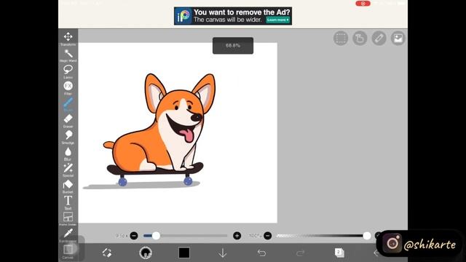Image resolution: width=466 pixels, height=262 pixels.
Task: Click the ibisPaint ad logo
Action: click(x=183, y=16)
